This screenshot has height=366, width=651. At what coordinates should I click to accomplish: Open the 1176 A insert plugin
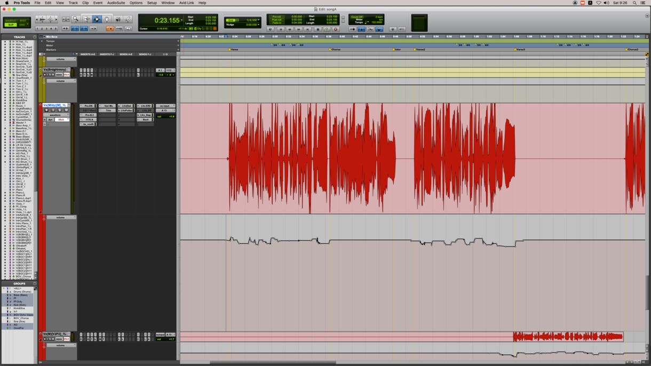pos(89,120)
